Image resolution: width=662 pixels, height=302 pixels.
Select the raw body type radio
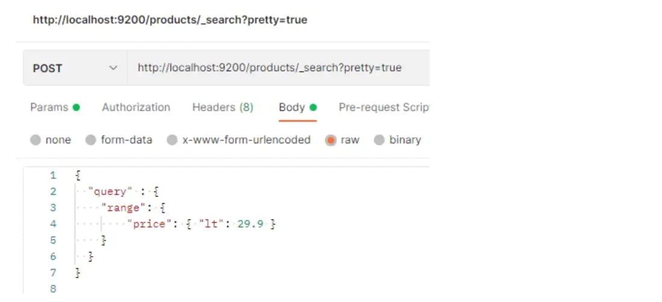point(330,140)
